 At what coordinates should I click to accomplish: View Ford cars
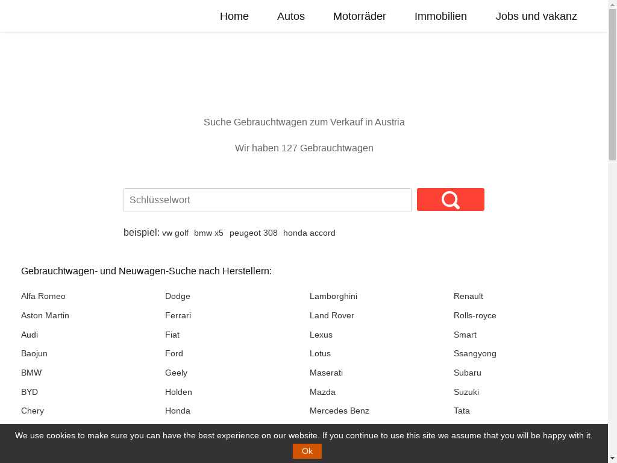(174, 353)
